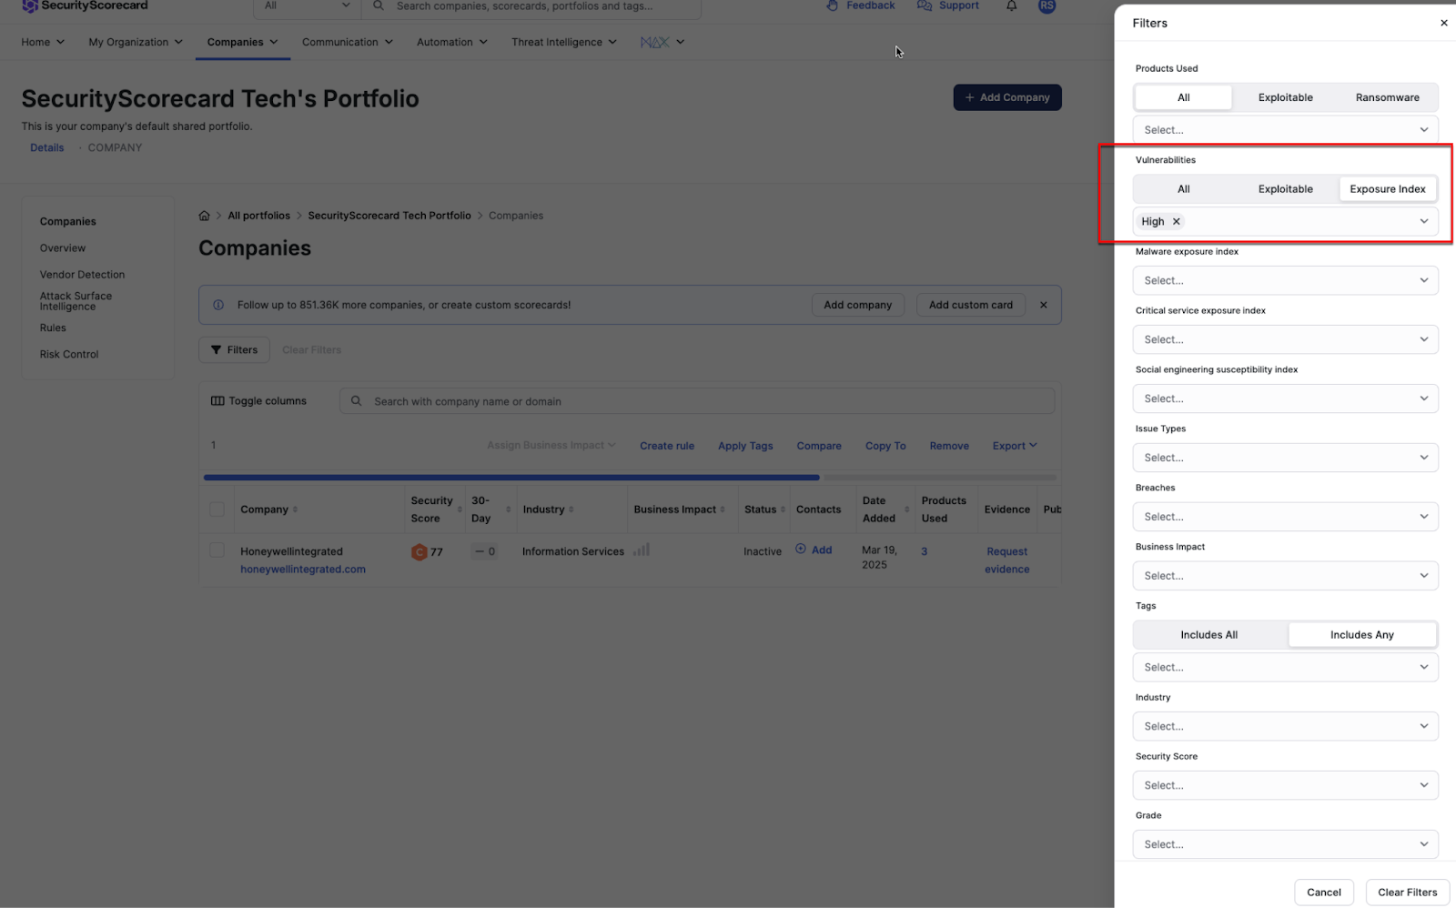The image size is (1456, 908).
Task: Open the MAX product menu
Action: point(662,42)
